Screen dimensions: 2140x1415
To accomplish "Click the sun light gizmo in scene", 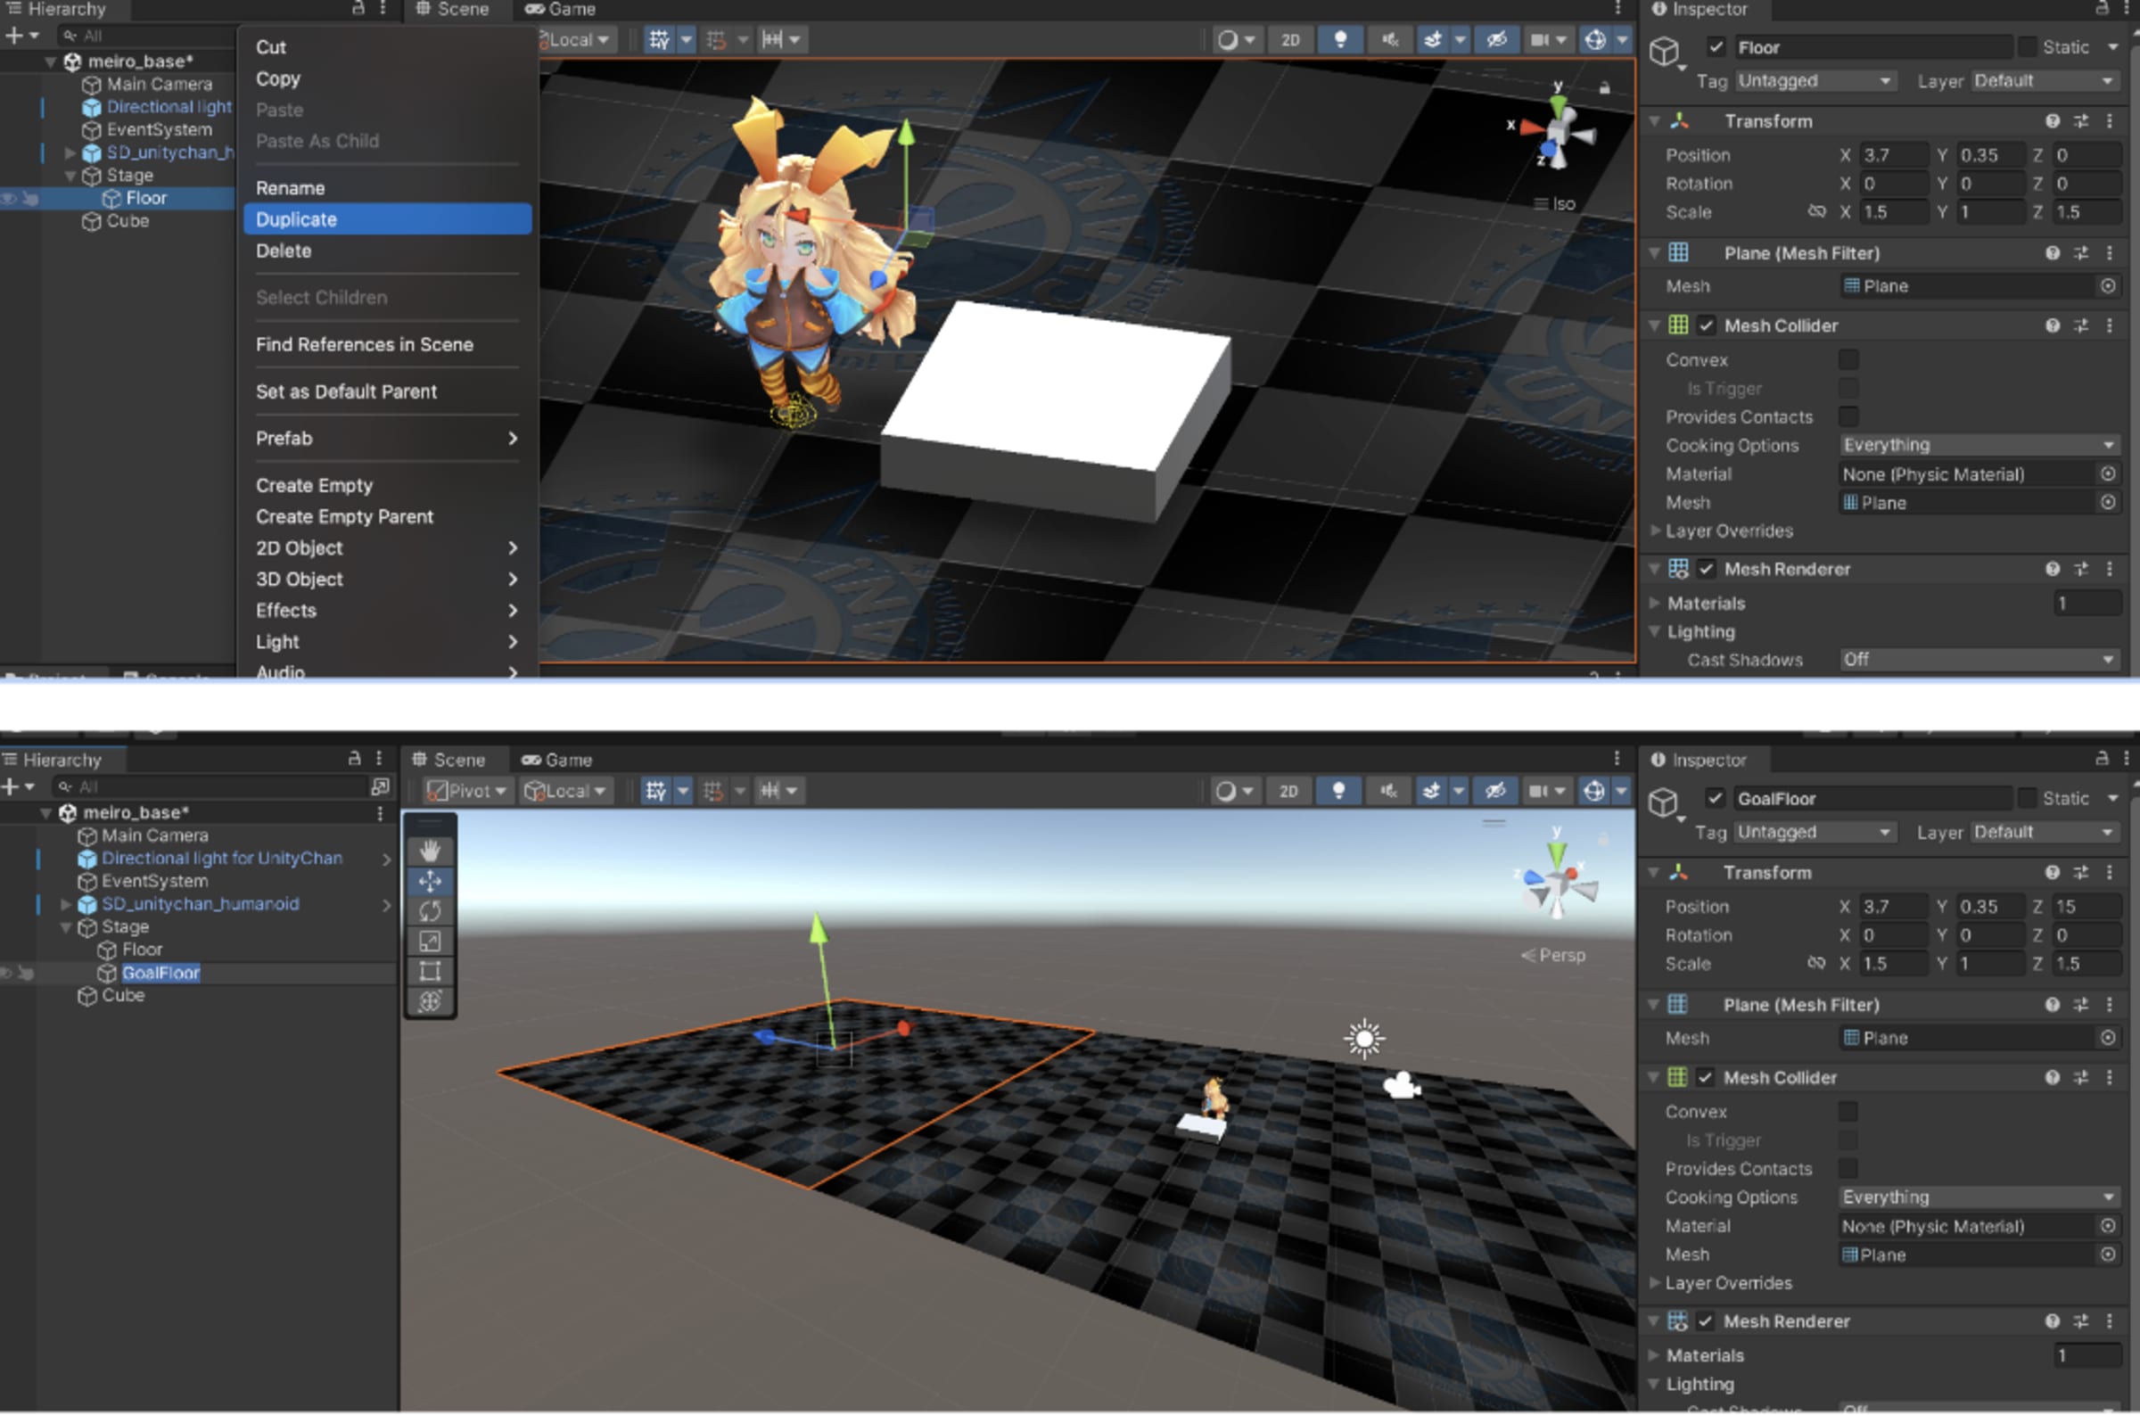I will tap(1363, 1039).
